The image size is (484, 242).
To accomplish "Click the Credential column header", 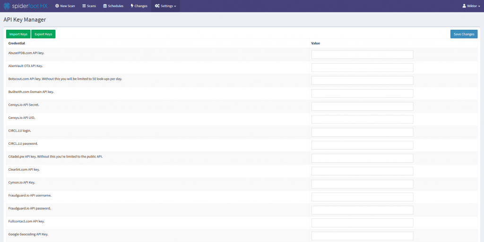I will pyautogui.click(x=17, y=43).
